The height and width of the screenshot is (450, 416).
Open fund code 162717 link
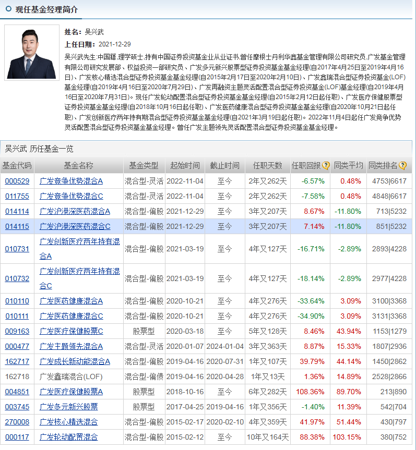pyautogui.click(x=17, y=361)
